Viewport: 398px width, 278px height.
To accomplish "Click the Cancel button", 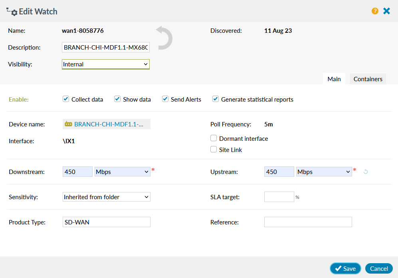I will pyautogui.click(x=378, y=268).
